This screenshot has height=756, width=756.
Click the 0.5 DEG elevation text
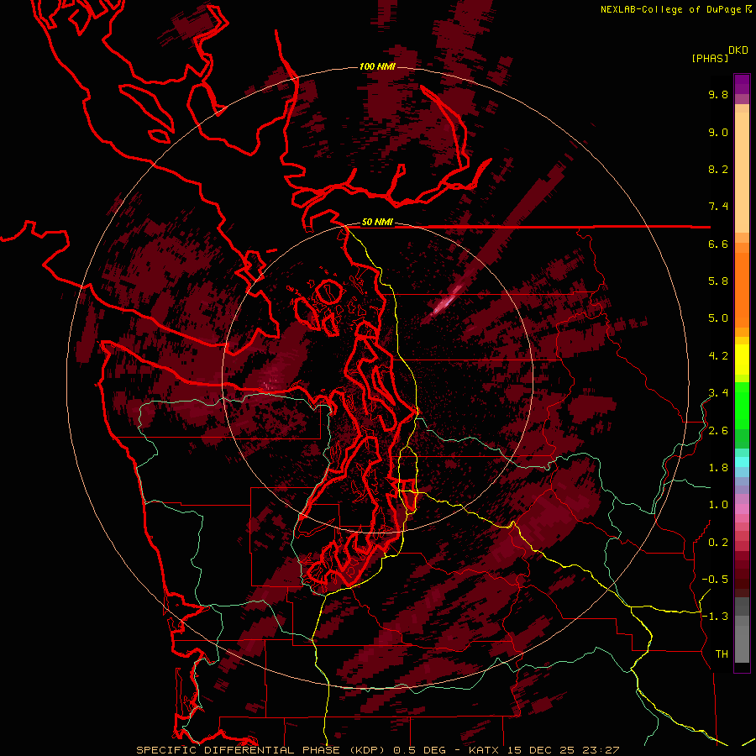click(419, 750)
